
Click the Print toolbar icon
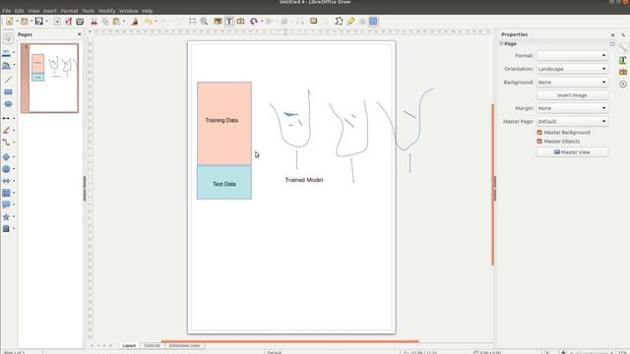click(80, 22)
